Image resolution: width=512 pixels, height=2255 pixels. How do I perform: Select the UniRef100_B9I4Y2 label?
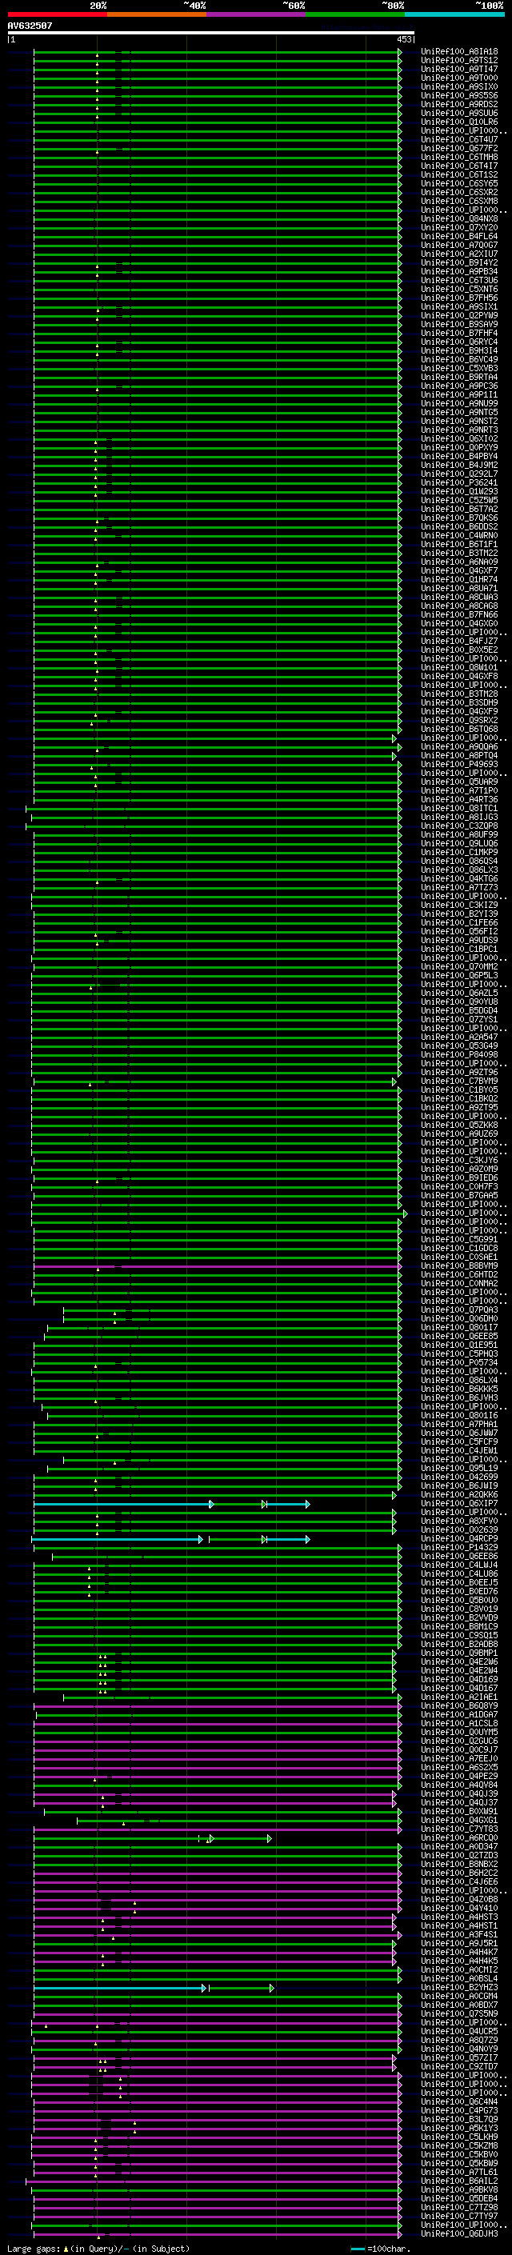point(459,262)
